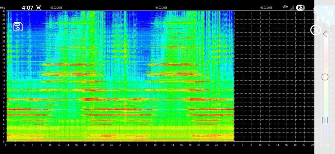
Task: Click the SOS 70 logo in corner
Action: [x=324, y=16]
